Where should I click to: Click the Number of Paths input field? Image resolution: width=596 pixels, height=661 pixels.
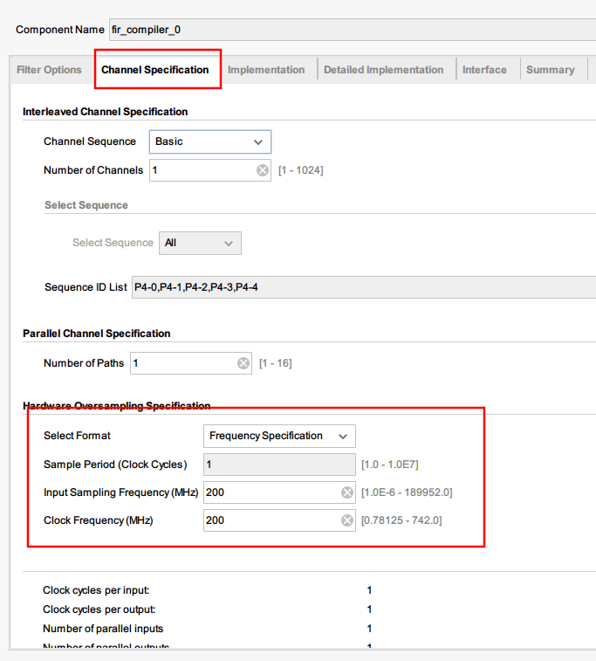tap(191, 363)
